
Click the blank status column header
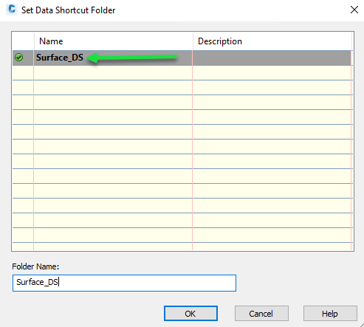[x=23, y=41]
